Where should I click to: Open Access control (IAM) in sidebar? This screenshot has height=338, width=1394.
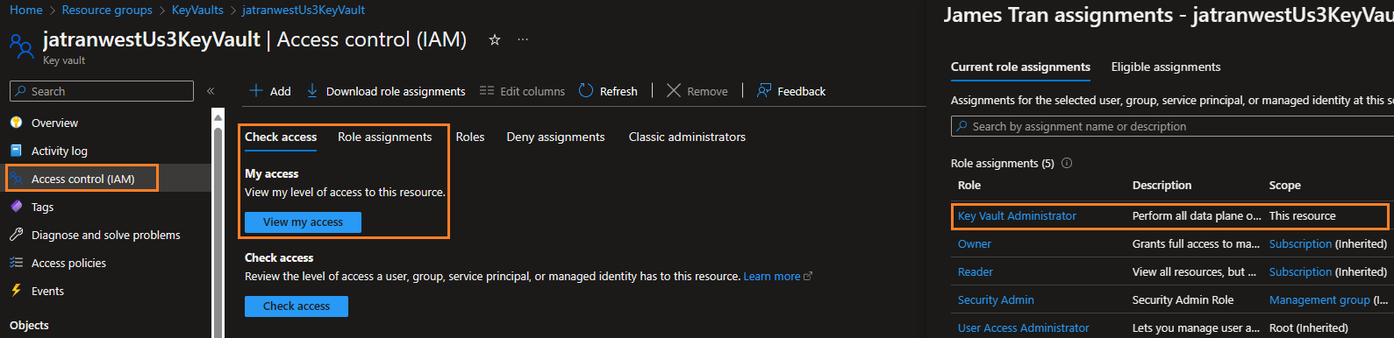click(x=82, y=179)
